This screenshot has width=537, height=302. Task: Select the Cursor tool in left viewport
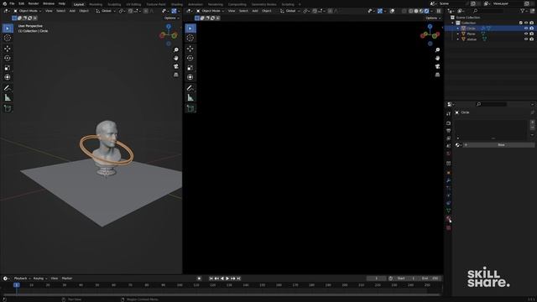(8, 38)
